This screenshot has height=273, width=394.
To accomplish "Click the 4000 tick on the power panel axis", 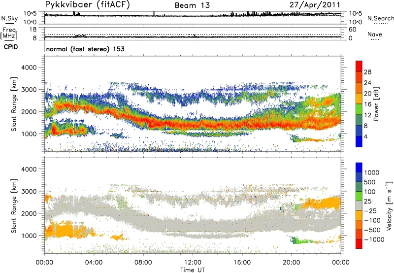I will point(29,68).
